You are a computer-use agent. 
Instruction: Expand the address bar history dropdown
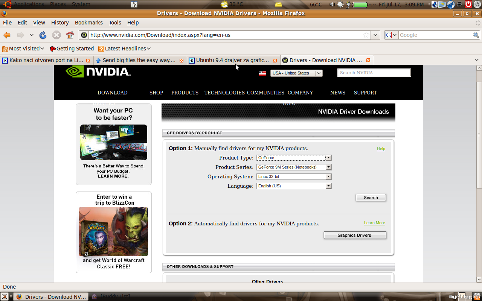pyautogui.click(x=375, y=35)
